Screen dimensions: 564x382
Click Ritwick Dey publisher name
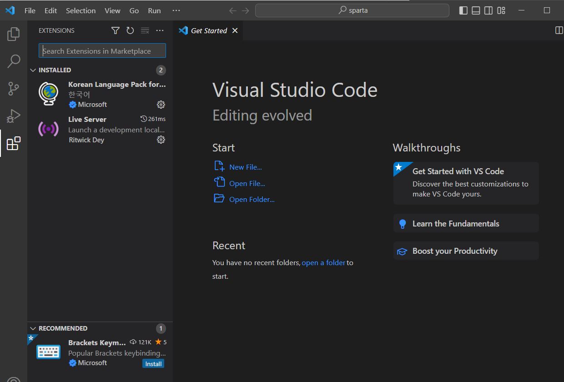pyautogui.click(x=86, y=140)
